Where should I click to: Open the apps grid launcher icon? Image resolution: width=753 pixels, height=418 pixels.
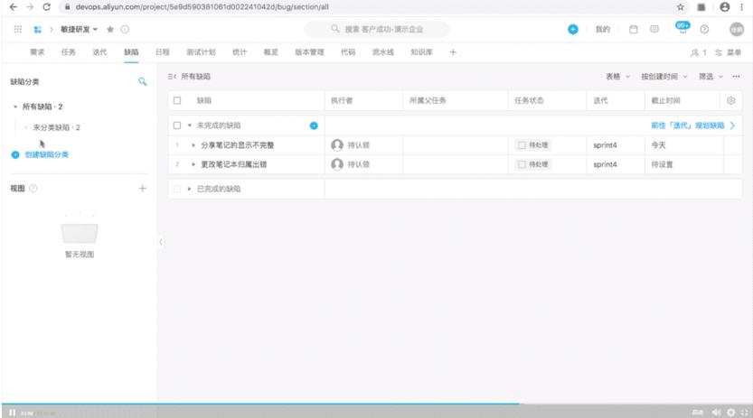pyautogui.click(x=18, y=29)
